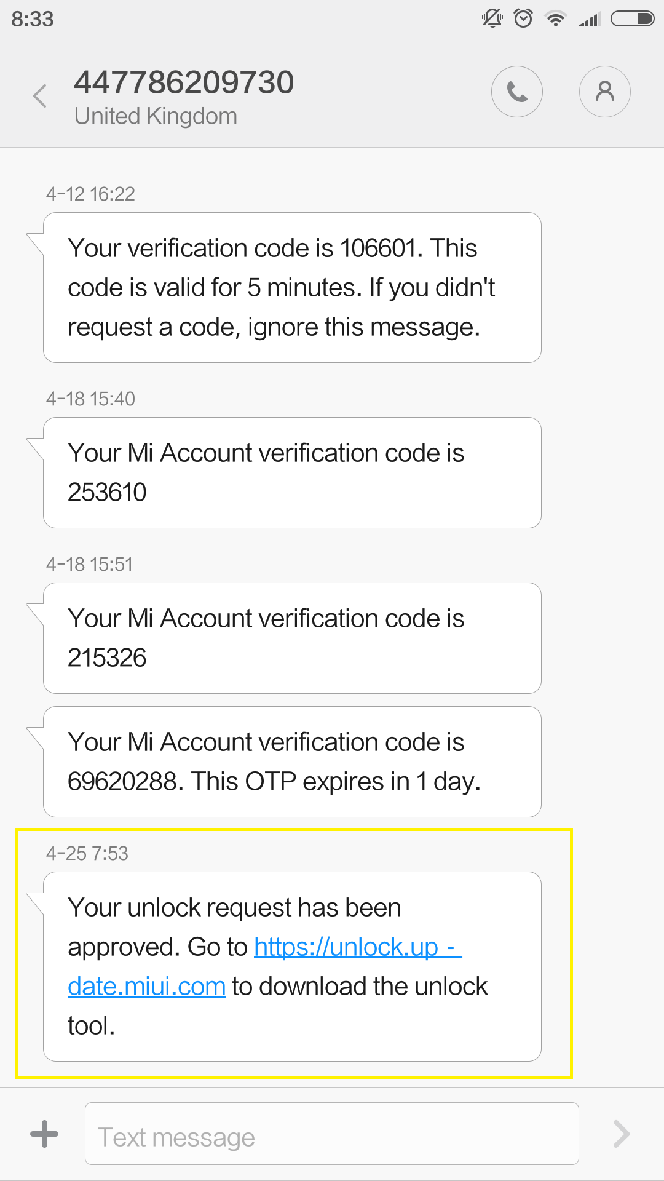Tap the status bar clock showing 8:33
This screenshot has width=664, height=1181.
tap(33, 19)
